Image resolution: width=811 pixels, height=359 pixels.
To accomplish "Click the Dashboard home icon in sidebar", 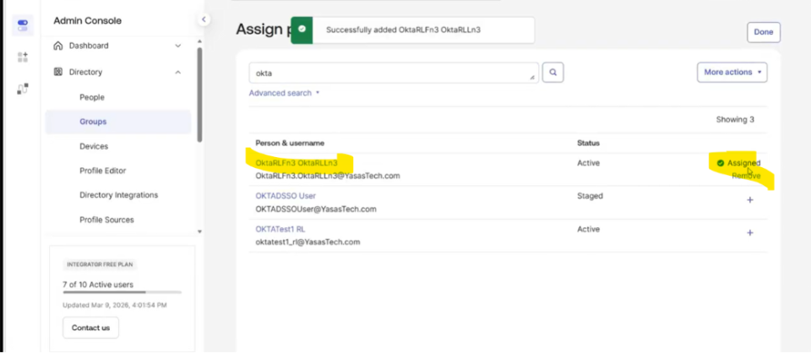I will tap(58, 46).
